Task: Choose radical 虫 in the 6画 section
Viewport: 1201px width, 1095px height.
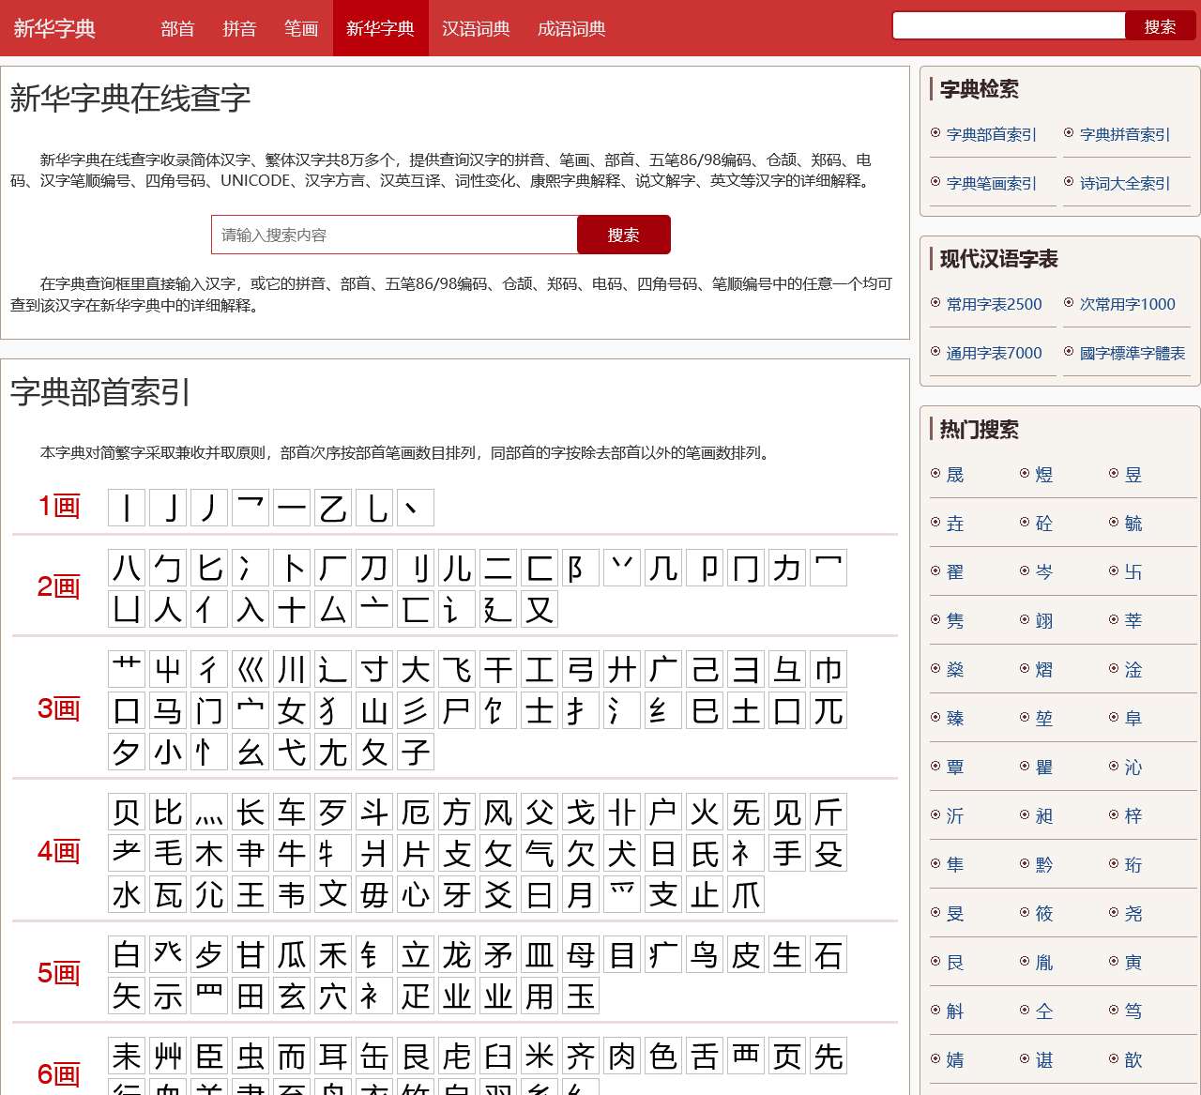Action: (x=251, y=1056)
